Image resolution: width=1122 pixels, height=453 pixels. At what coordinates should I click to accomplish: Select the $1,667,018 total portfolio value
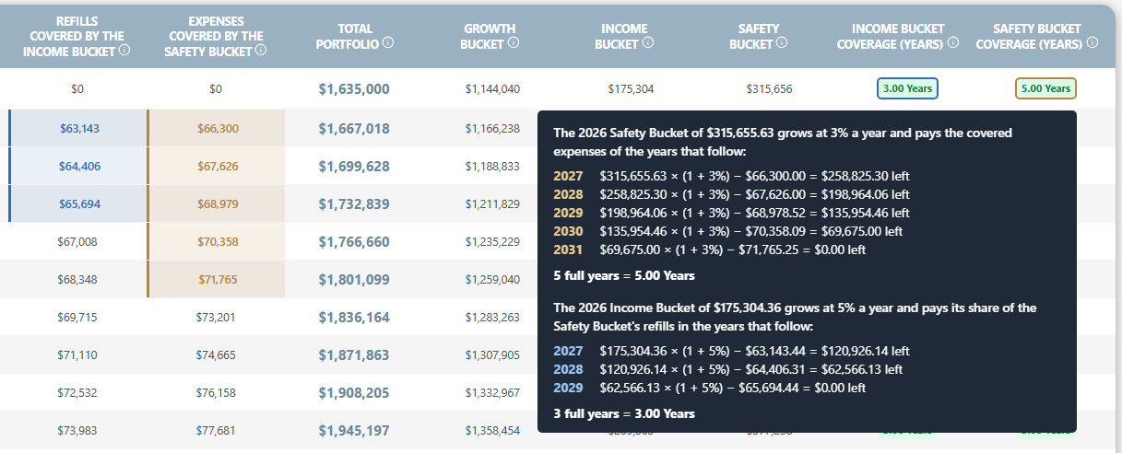point(354,128)
